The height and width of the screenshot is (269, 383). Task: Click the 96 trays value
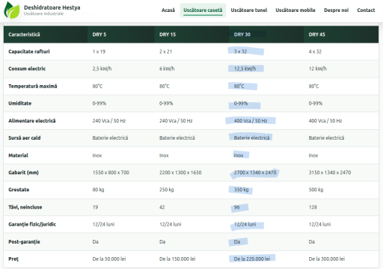pos(236,207)
